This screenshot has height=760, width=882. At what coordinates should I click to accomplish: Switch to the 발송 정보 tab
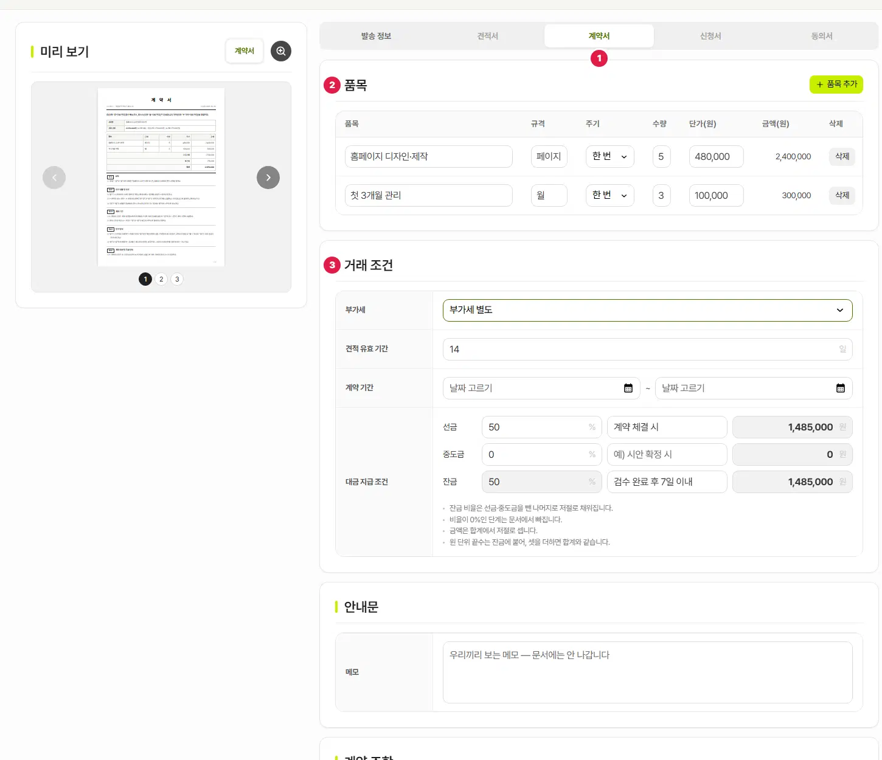376,36
